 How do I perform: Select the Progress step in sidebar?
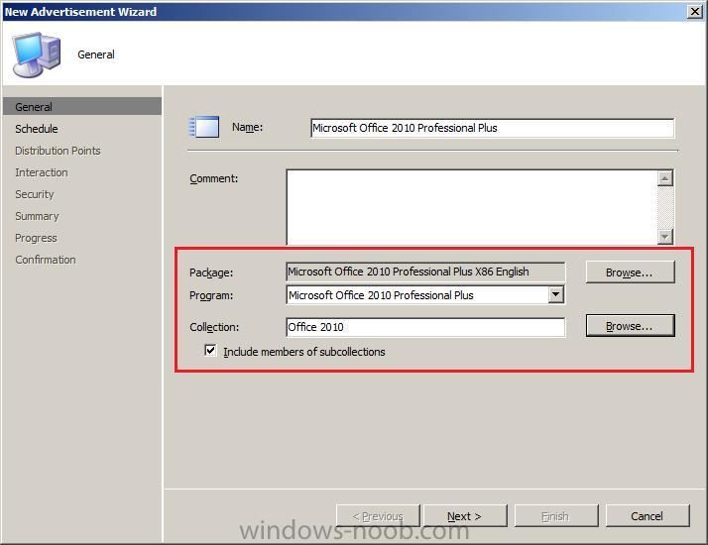click(x=36, y=238)
